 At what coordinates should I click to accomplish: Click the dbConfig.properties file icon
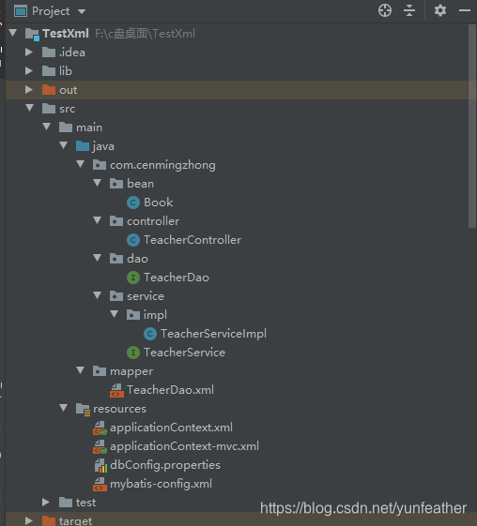100,466
